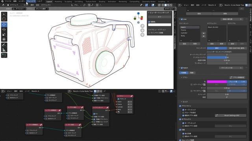Click the Blender logo icon in menu bar

tap(2, 1)
